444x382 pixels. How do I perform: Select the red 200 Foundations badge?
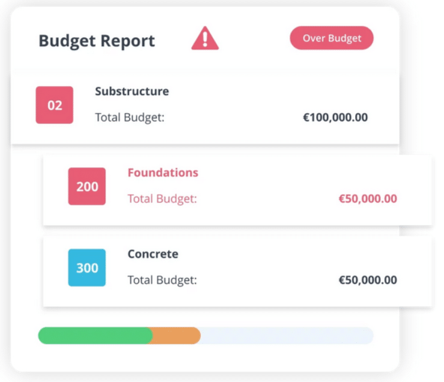point(87,186)
